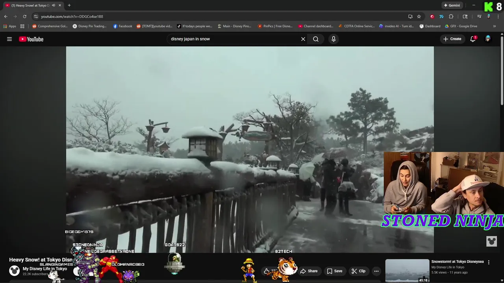Open the Dashboard bookmark
The height and width of the screenshot is (283, 504).
coord(430,26)
